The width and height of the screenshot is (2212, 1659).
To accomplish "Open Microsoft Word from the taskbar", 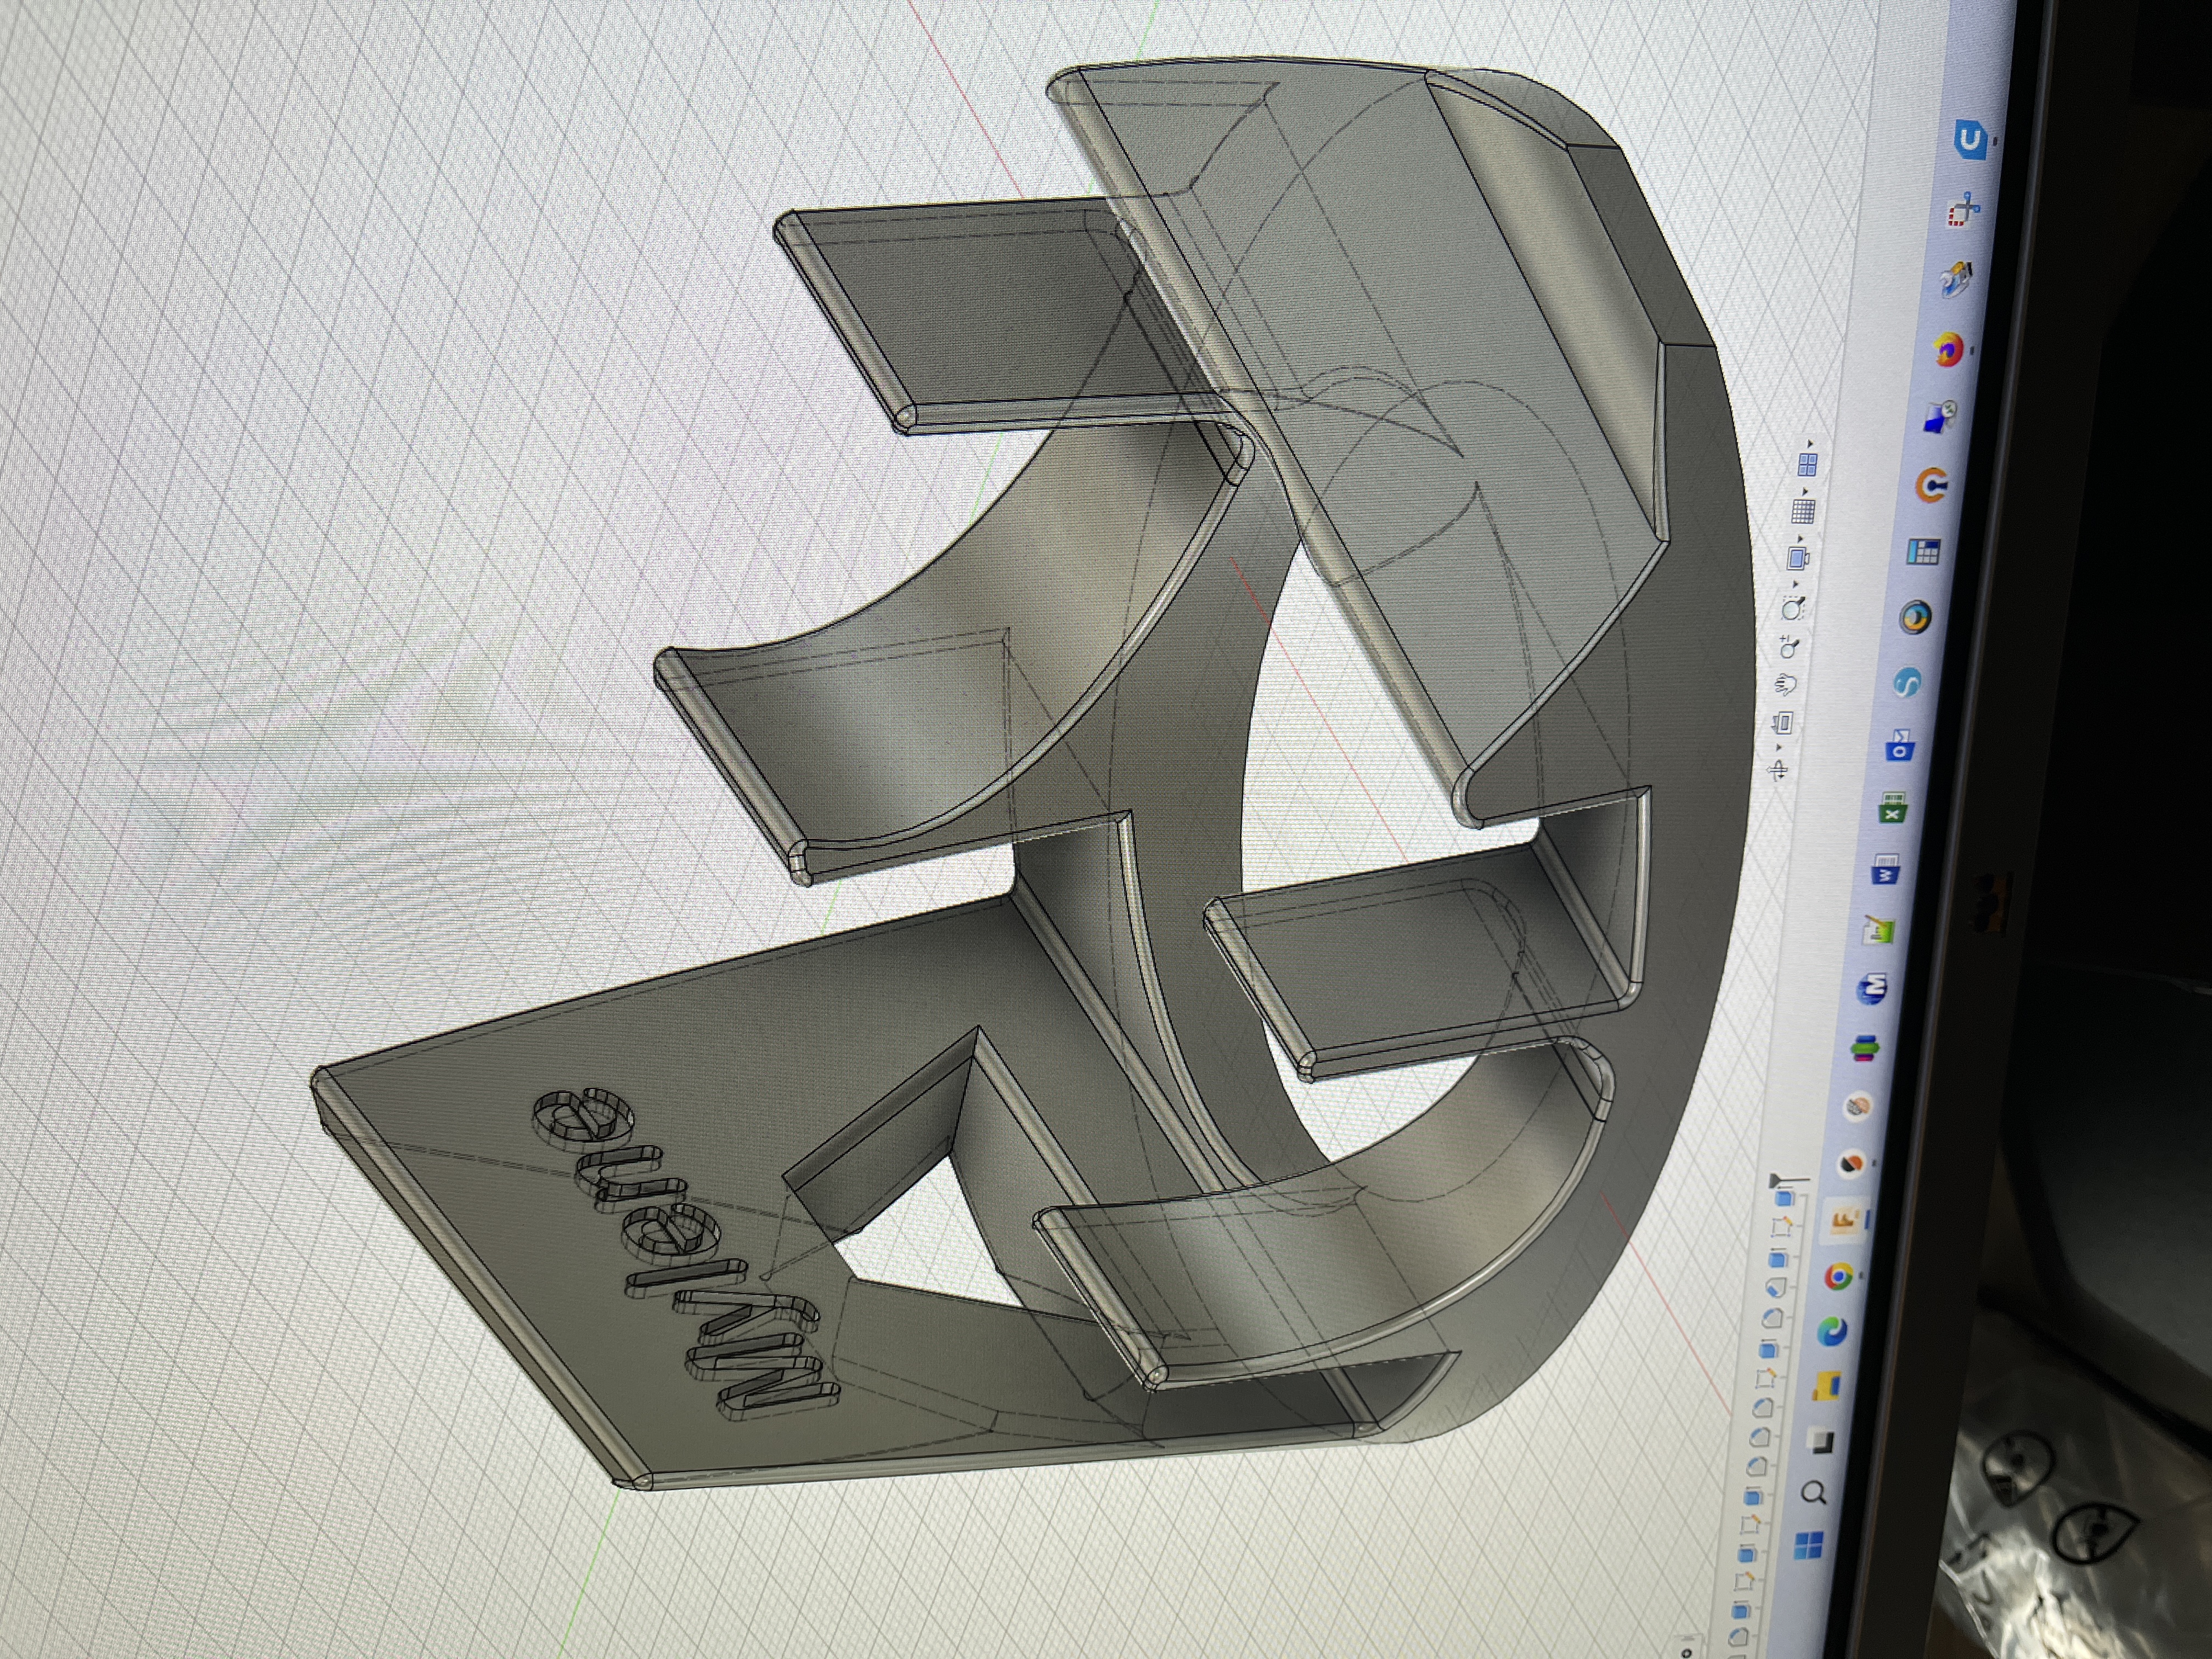I will click(x=1886, y=869).
